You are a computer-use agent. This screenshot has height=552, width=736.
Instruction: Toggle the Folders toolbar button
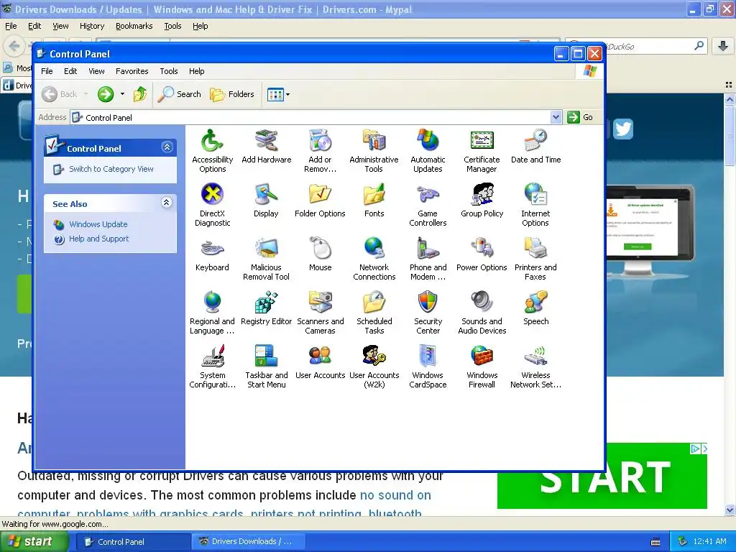(x=232, y=94)
